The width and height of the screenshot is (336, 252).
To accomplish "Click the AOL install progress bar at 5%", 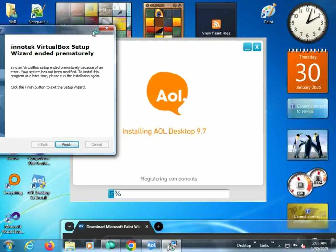I will 169,194.
